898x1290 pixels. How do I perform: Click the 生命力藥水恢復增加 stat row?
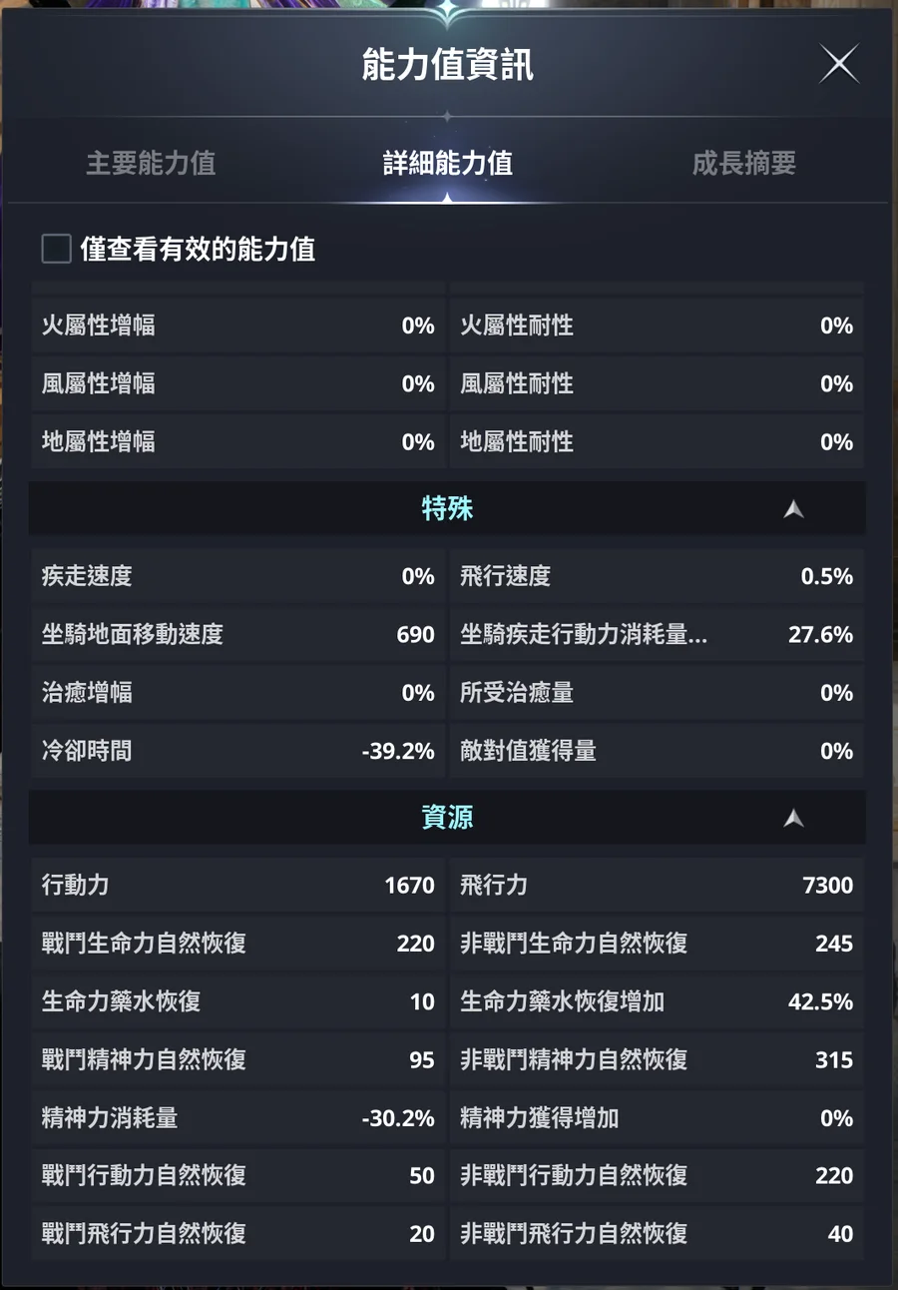pos(656,1001)
